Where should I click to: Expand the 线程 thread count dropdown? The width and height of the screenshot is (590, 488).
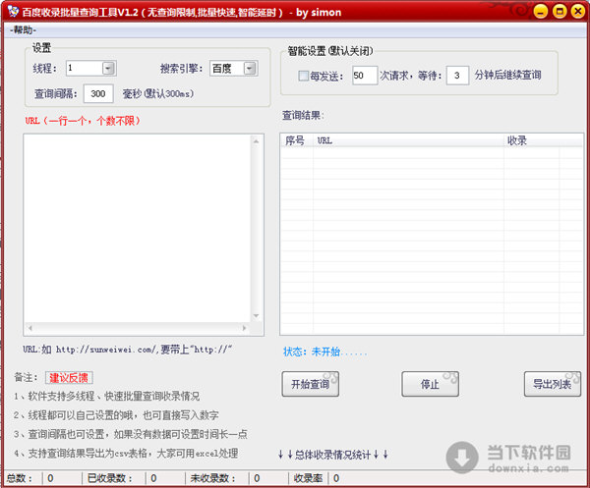point(108,69)
